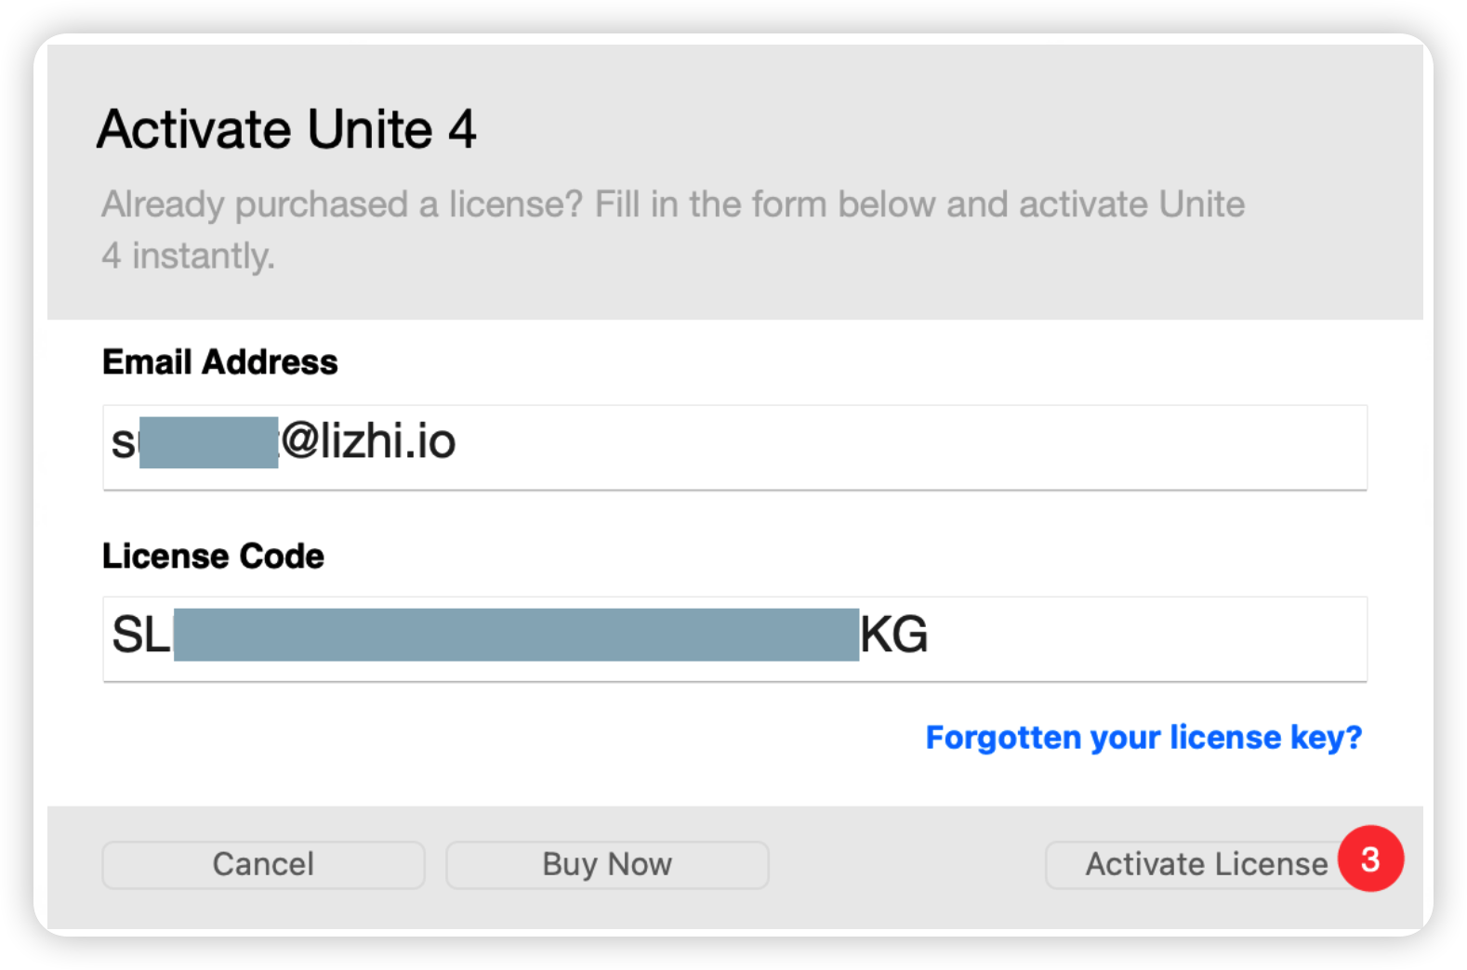The width and height of the screenshot is (1467, 970).
Task: Click the '@lizhi.io' domain in the email
Action: 369,441
